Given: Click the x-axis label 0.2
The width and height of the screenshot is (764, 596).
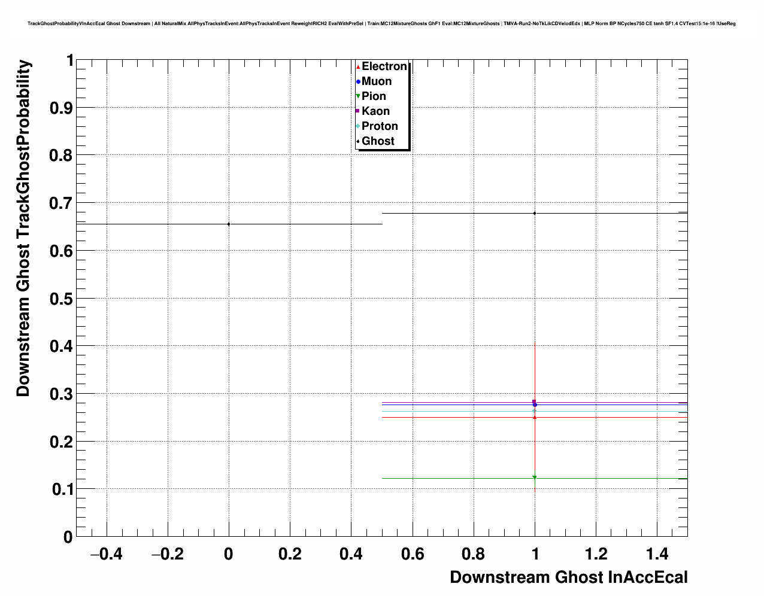Looking at the screenshot, I should click(290, 554).
